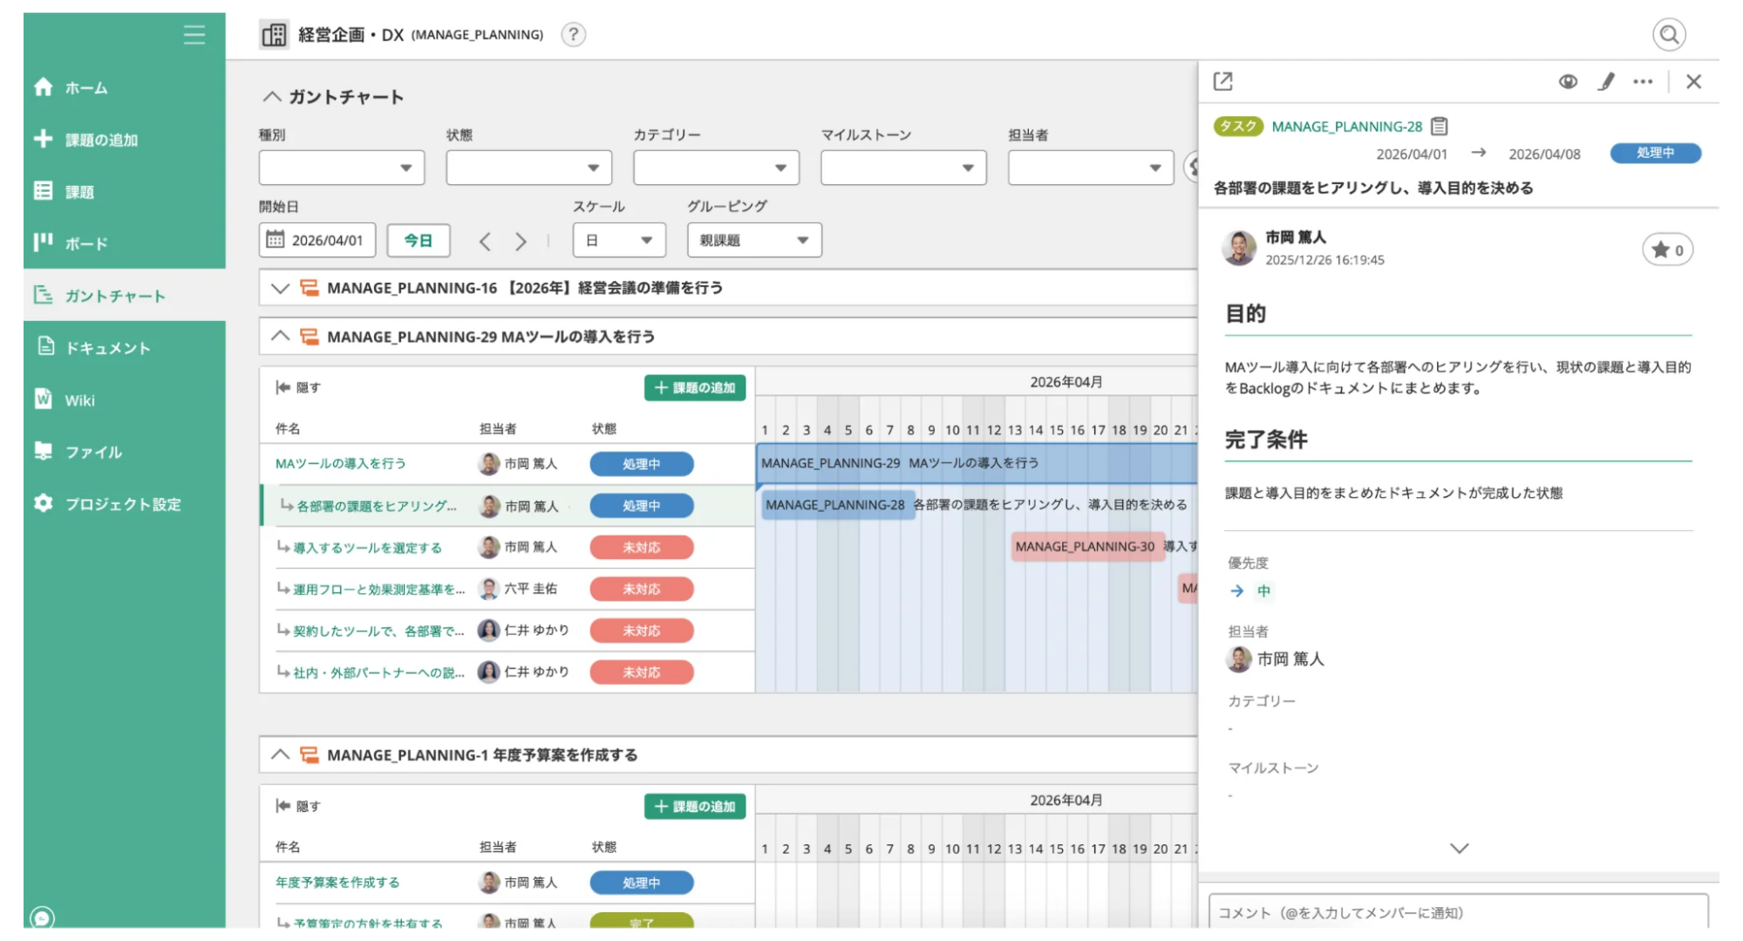Open the MANAGE_PLANNING-28 issue key link
The height and width of the screenshot is (941, 1743).
(1346, 126)
